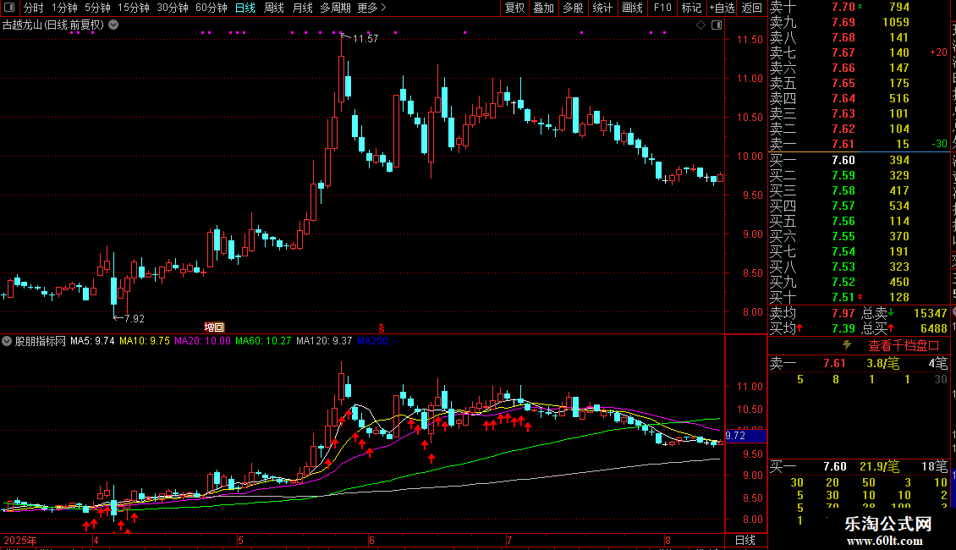This screenshot has height=550, width=956.
Task: Click the 日线 label at chart bottom-right
Action: point(745,540)
